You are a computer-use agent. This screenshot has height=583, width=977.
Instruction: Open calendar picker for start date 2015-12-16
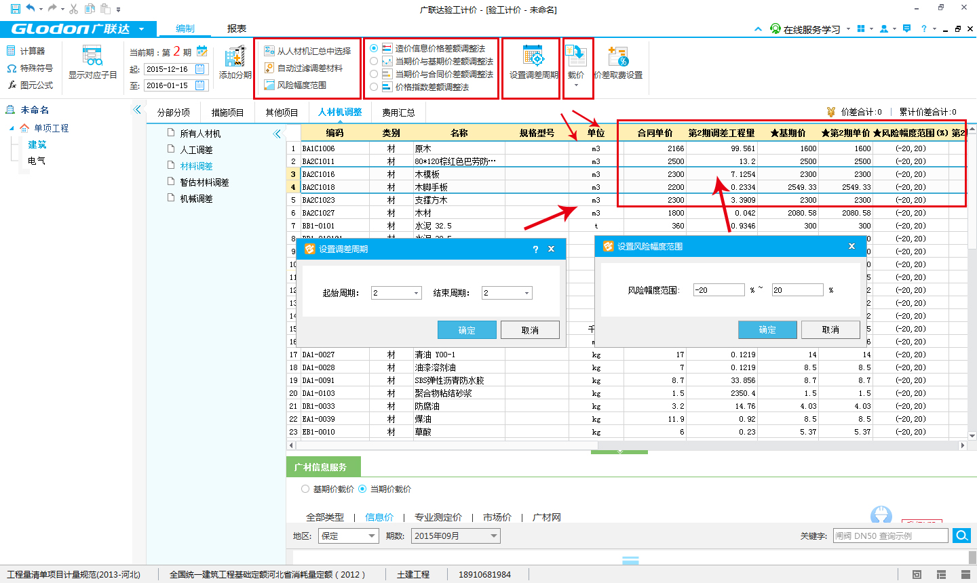[x=200, y=69]
